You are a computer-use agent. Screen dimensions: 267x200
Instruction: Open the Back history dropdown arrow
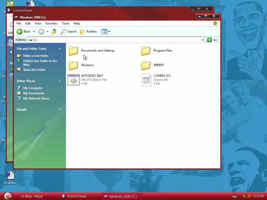(34, 32)
